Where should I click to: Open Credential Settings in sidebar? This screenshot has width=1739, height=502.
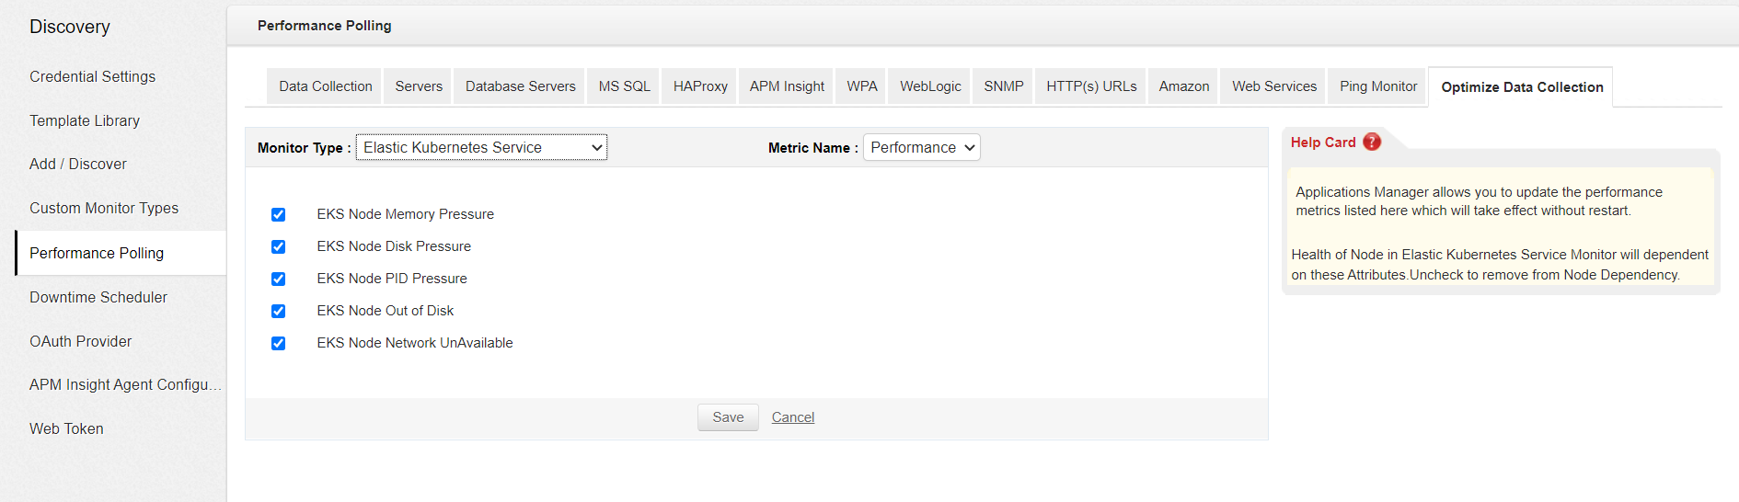(x=92, y=76)
